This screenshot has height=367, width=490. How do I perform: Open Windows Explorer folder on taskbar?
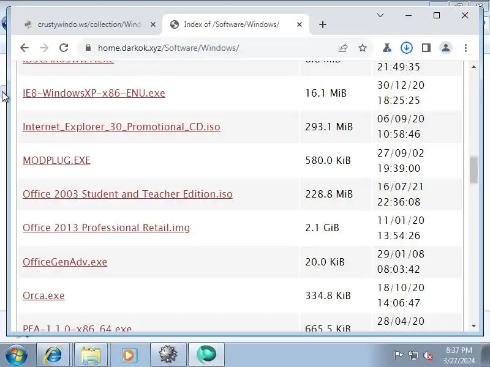tap(91, 355)
